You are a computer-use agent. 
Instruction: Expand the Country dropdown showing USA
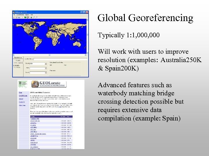coord(46,64)
